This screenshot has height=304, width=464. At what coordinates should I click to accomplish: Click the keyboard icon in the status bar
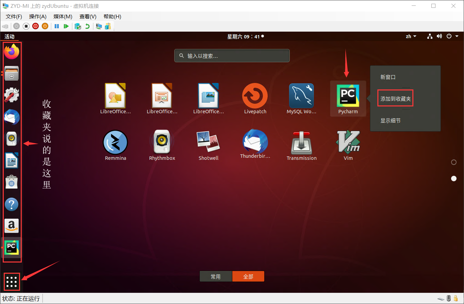(x=441, y=299)
